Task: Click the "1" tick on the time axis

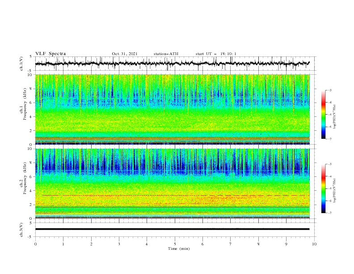Action: tap(63, 244)
